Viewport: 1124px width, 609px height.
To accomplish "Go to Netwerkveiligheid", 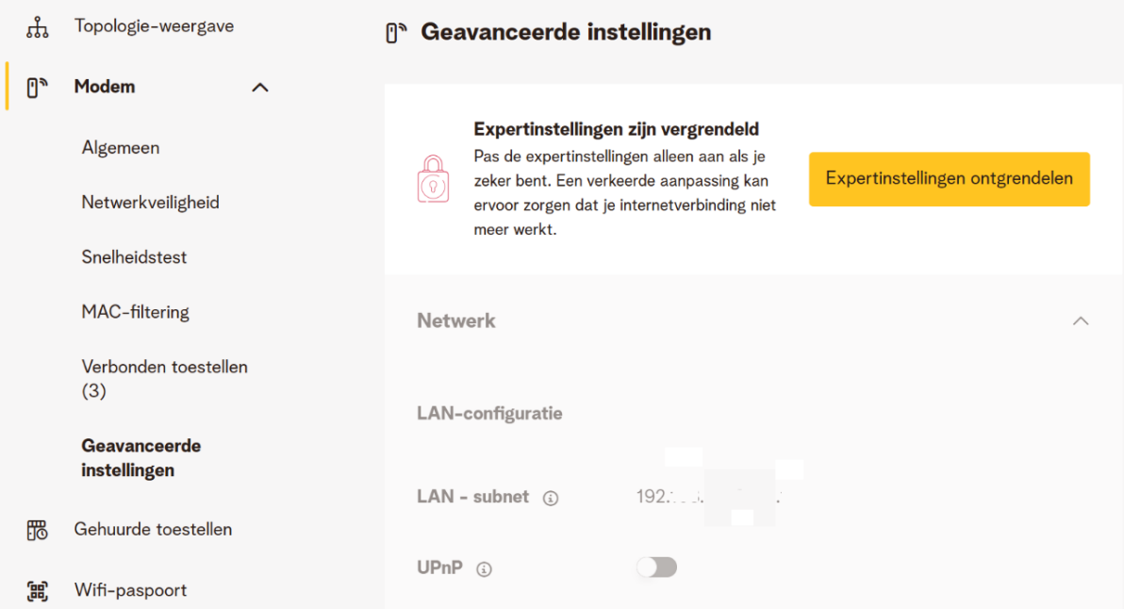I will coord(150,203).
